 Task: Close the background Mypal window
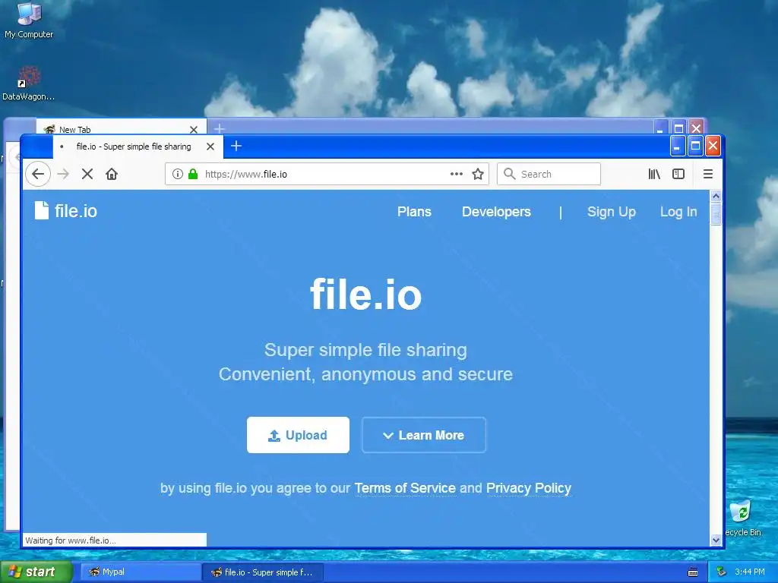tap(696, 128)
